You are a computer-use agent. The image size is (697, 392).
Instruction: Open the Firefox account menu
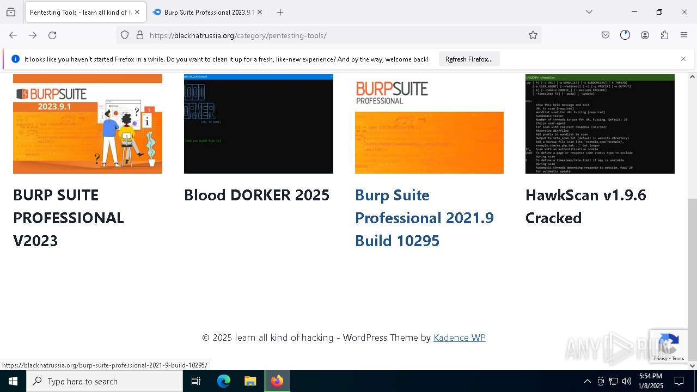click(645, 35)
